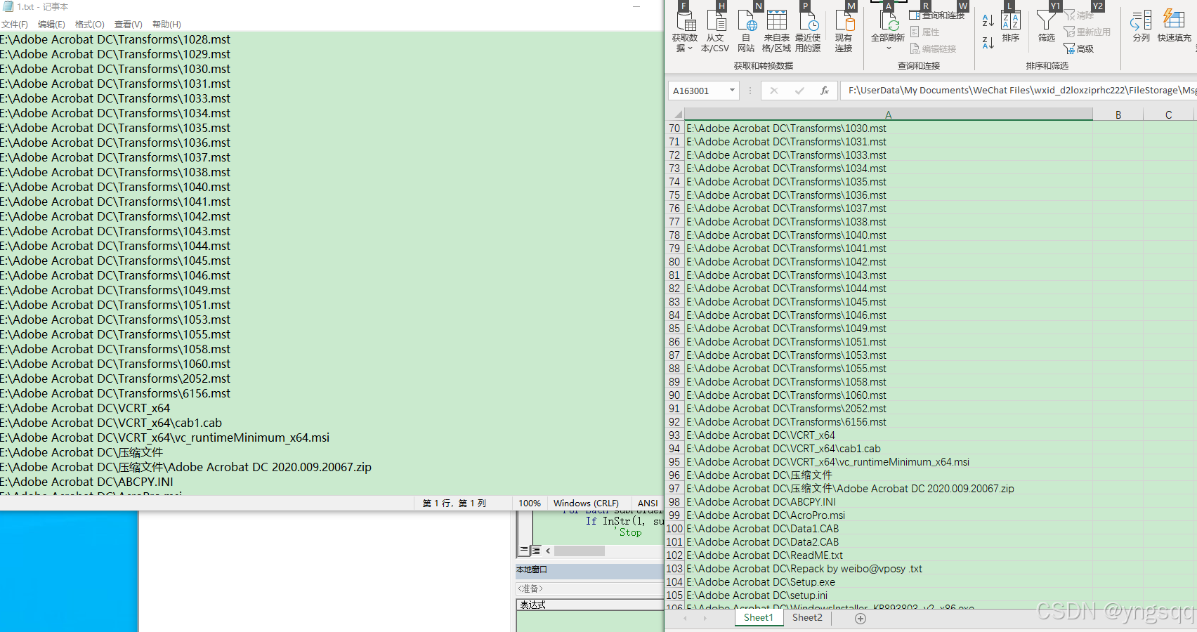Select Excel cell containing AcroPro.msi
The height and width of the screenshot is (632, 1197).
pos(889,515)
